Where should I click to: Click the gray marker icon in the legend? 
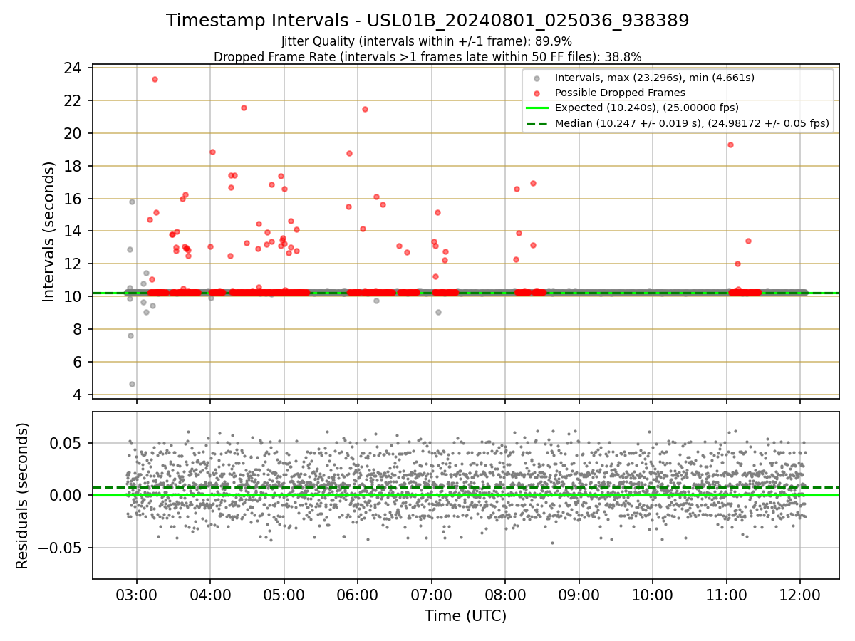pos(537,78)
